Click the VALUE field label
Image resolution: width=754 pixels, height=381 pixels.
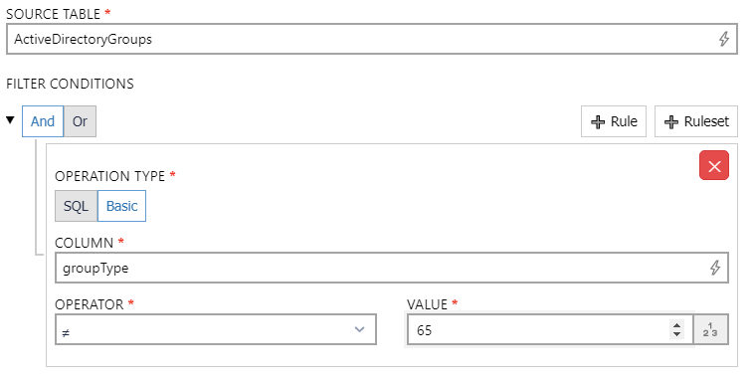click(427, 304)
